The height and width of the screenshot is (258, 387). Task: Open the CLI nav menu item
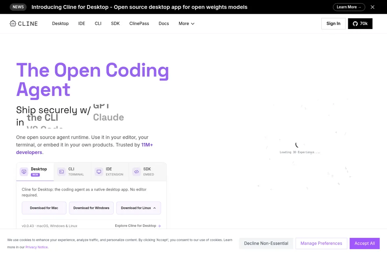coord(98,23)
